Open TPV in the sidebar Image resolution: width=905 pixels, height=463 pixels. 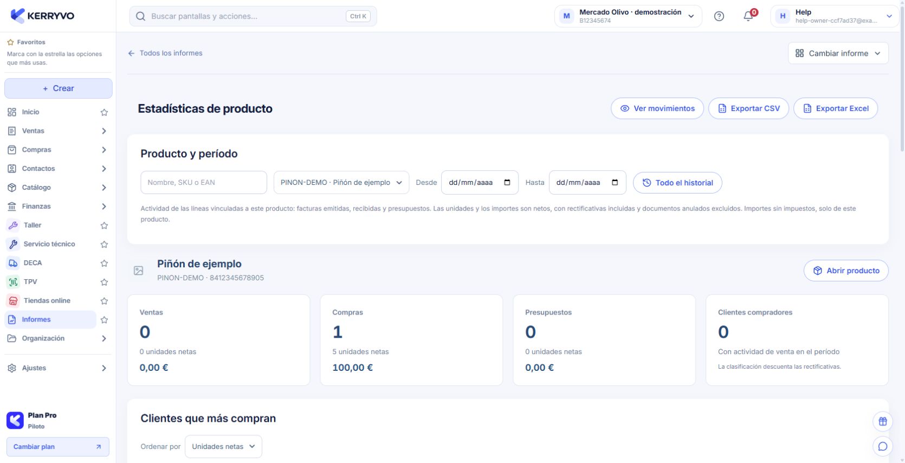50,282
